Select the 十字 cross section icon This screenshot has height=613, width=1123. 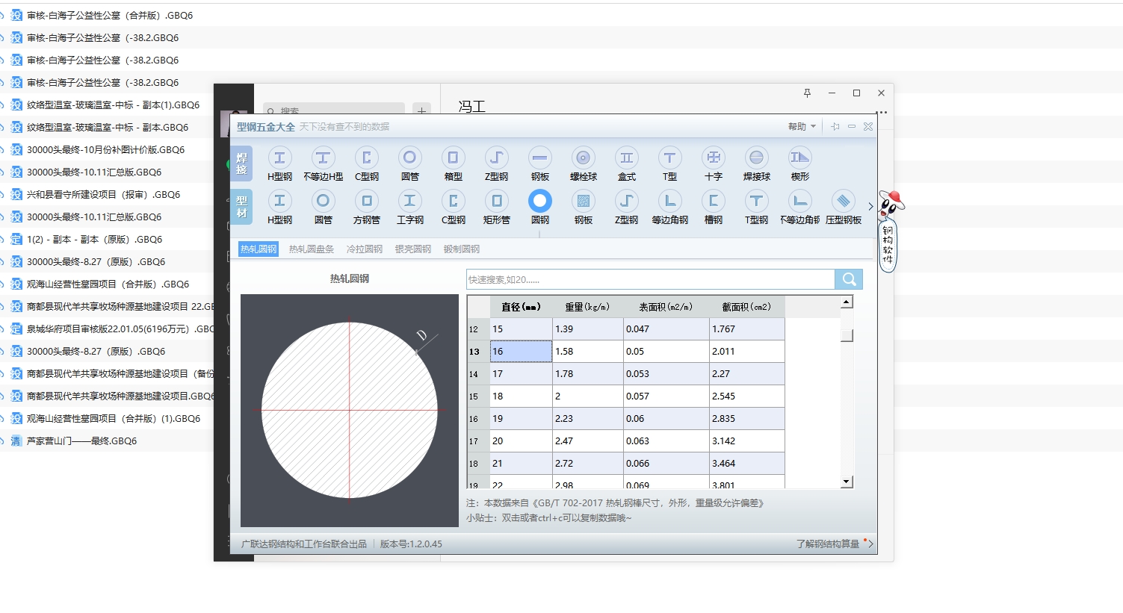pos(713,164)
